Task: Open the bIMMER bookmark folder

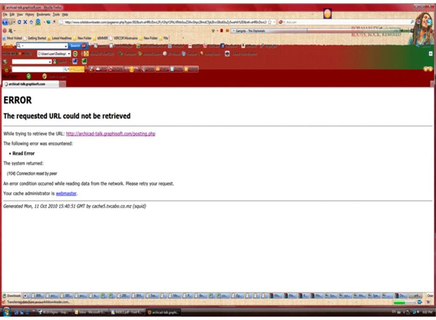Action: click(x=100, y=38)
